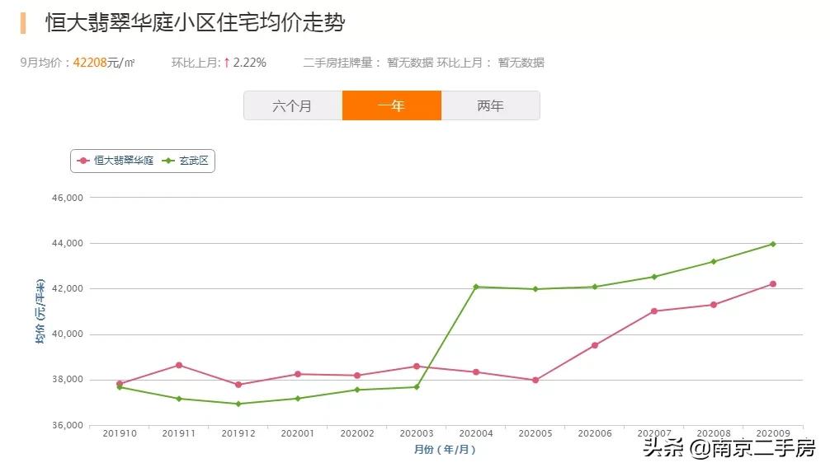Switch to the 两年 tab

pos(491,105)
